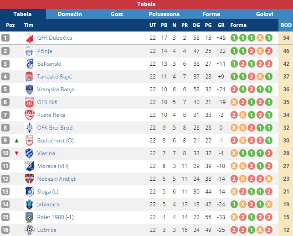Click the Pčinja club crest
293x236 pixels.
(29, 51)
